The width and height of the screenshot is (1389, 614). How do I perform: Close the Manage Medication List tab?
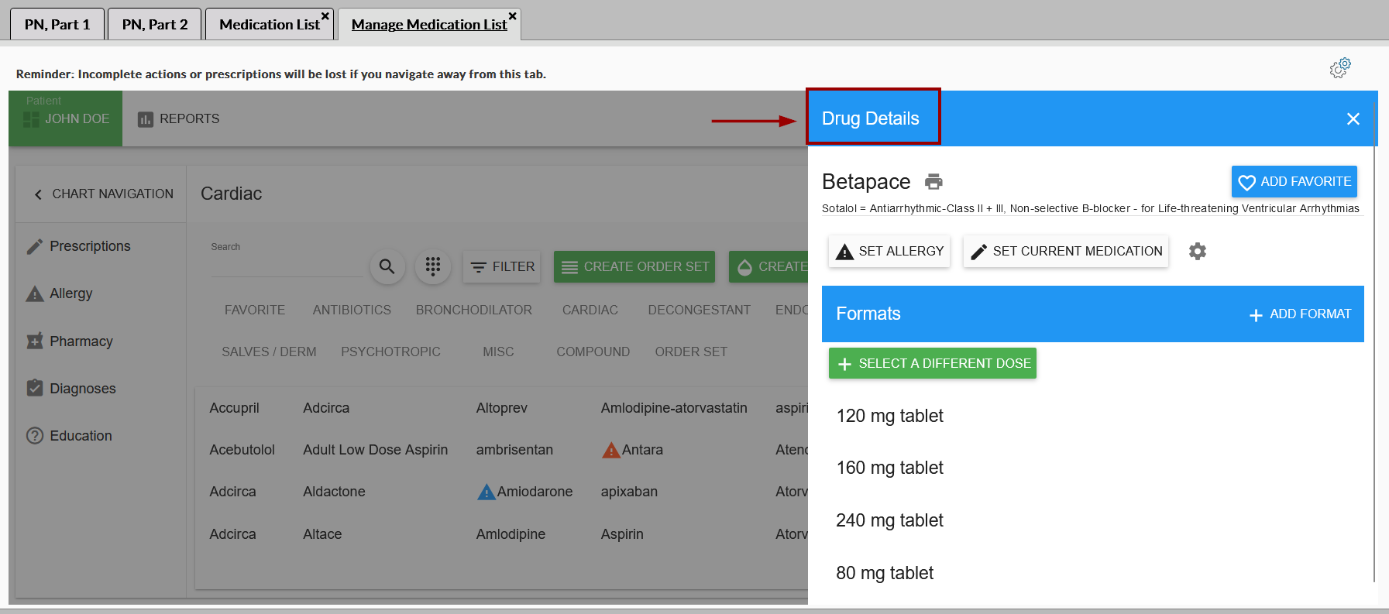pyautogui.click(x=512, y=16)
